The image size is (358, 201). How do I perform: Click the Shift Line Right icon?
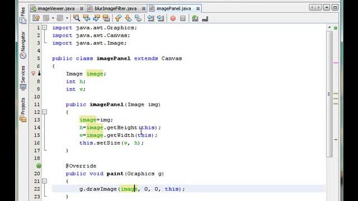click(161, 18)
